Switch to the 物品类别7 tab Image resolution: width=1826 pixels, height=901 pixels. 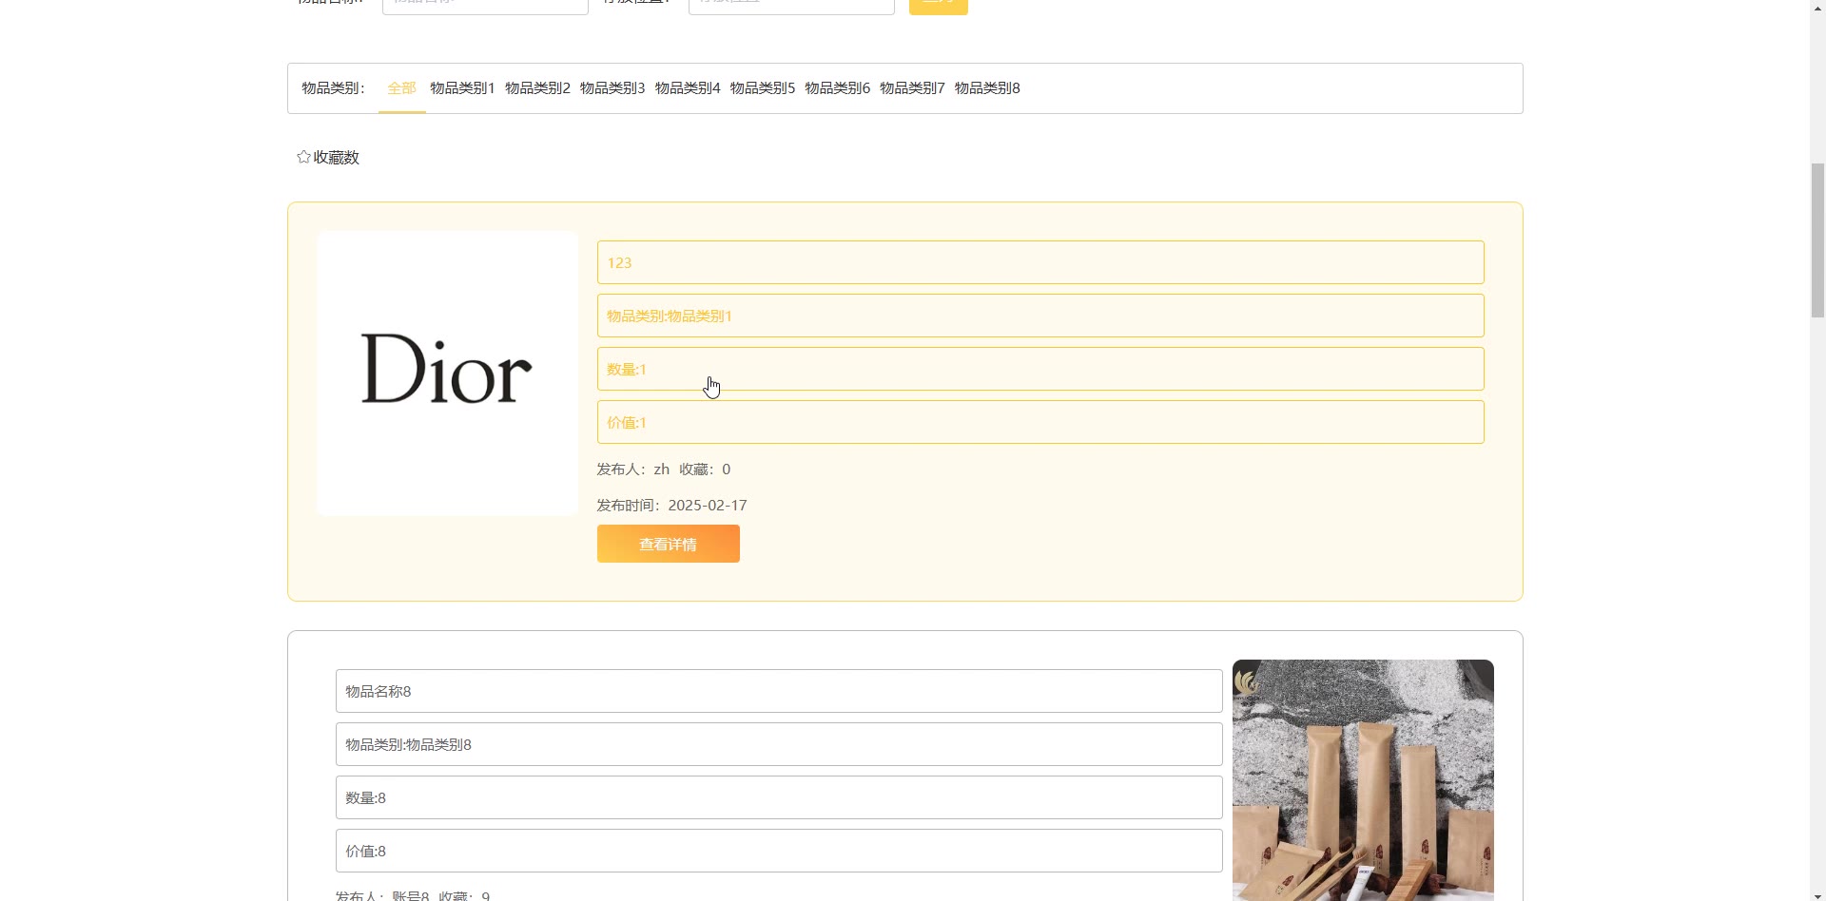pyautogui.click(x=913, y=88)
